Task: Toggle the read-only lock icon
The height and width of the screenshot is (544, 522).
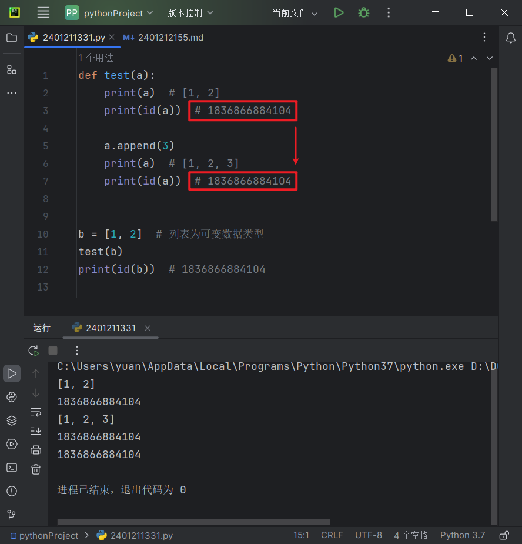Action: [504, 535]
